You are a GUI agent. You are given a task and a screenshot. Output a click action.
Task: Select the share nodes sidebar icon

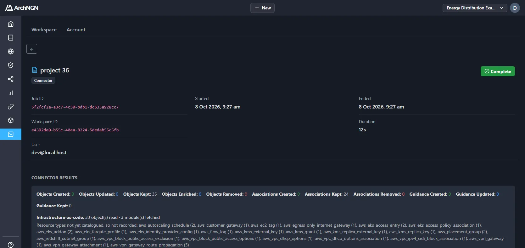pyautogui.click(x=11, y=79)
